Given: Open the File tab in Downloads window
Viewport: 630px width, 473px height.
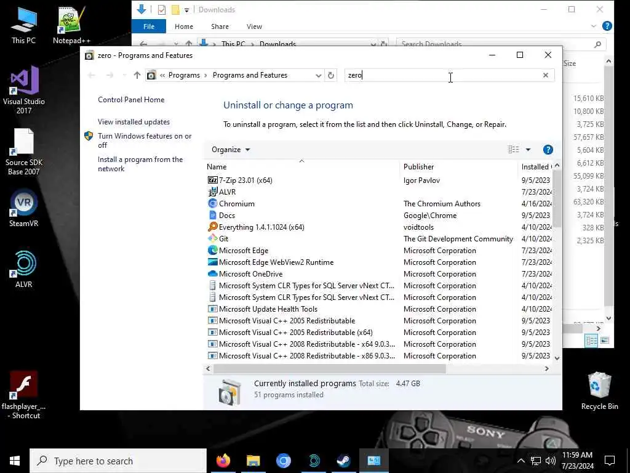Looking at the screenshot, I should tap(149, 26).
